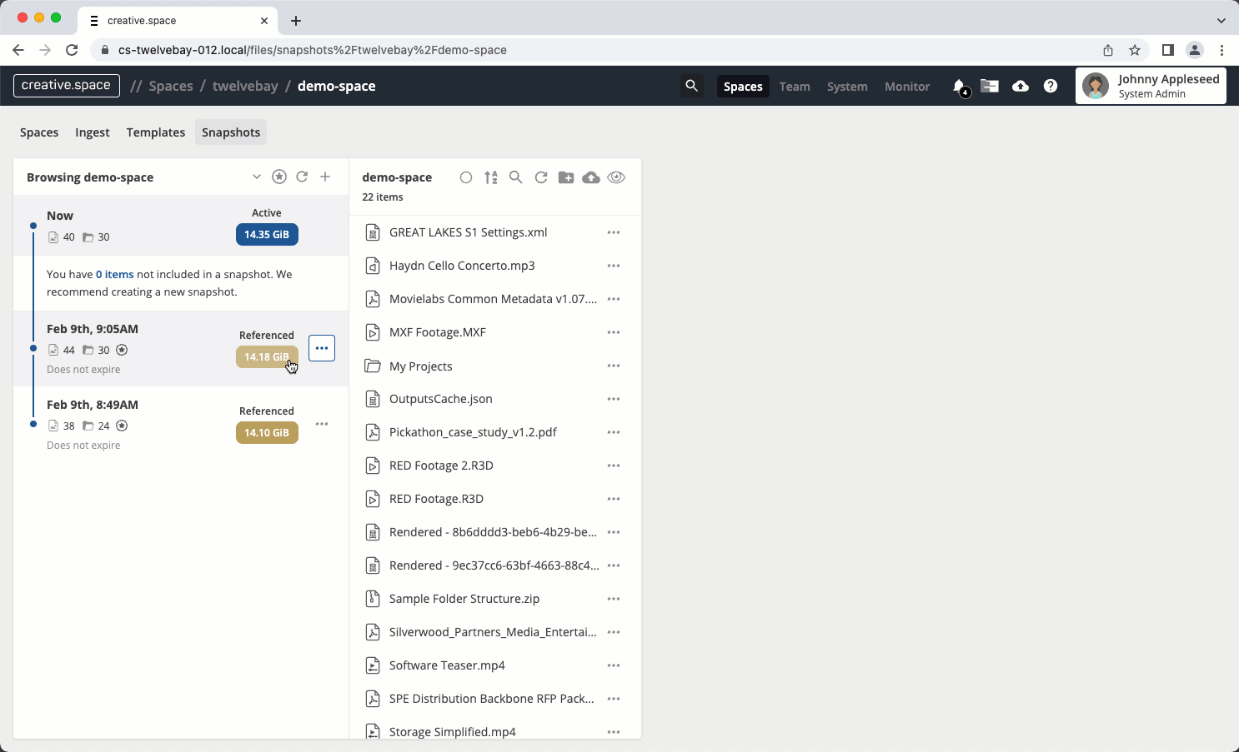This screenshot has width=1239, height=752.
Task: Open more options for OutputsCache.json
Action: click(614, 399)
